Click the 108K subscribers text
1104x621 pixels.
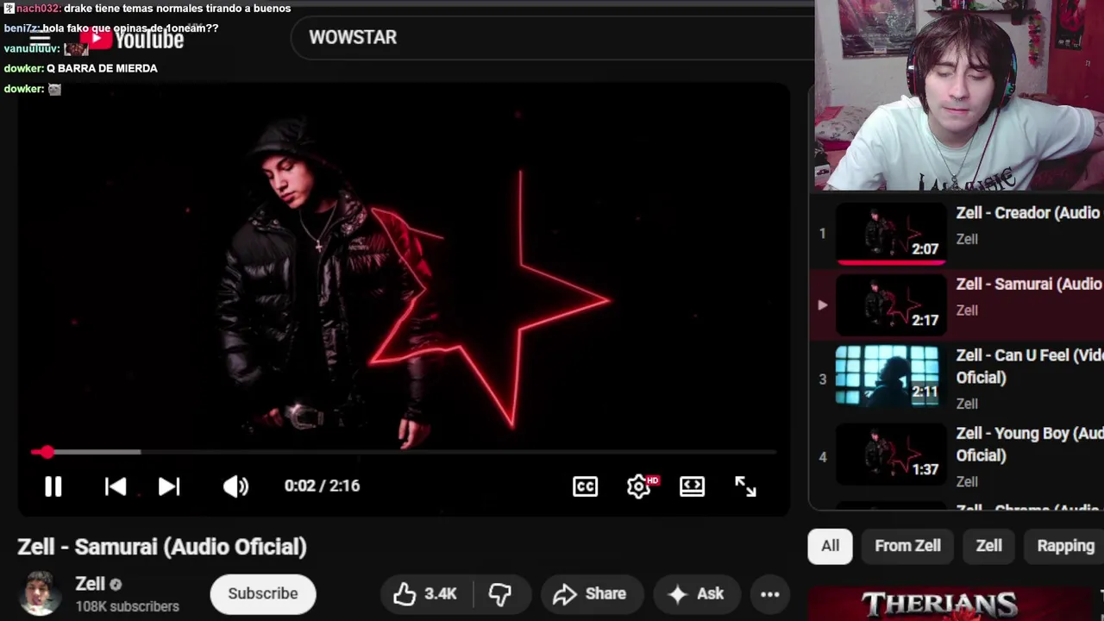127,606
